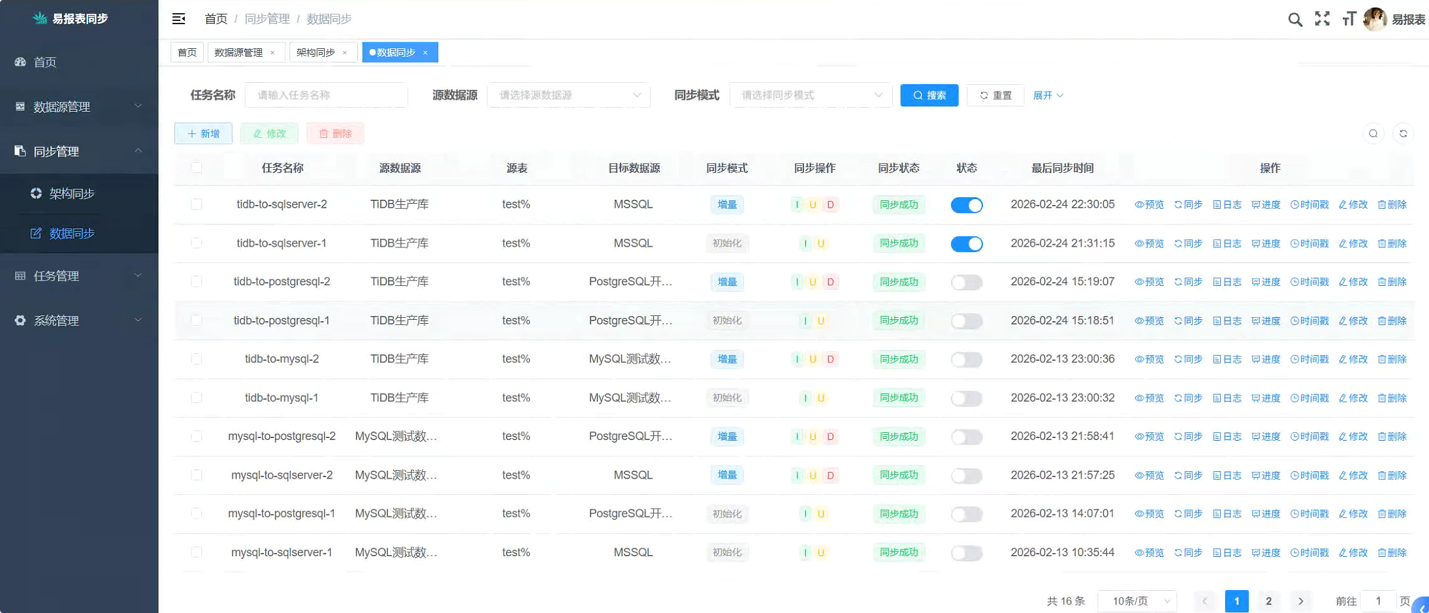Collapse the sidebar using the hamburger icon

(x=178, y=19)
